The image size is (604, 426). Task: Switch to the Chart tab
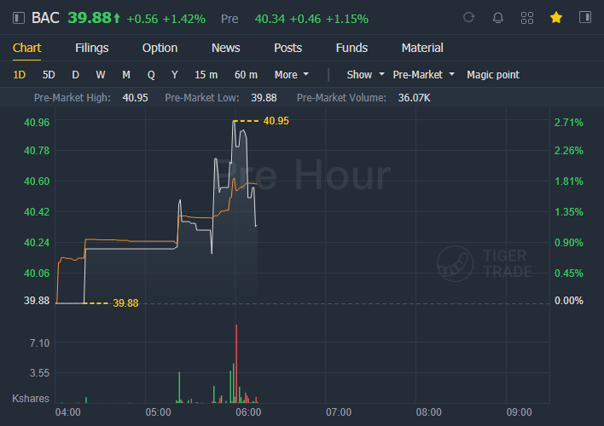[x=27, y=48]
